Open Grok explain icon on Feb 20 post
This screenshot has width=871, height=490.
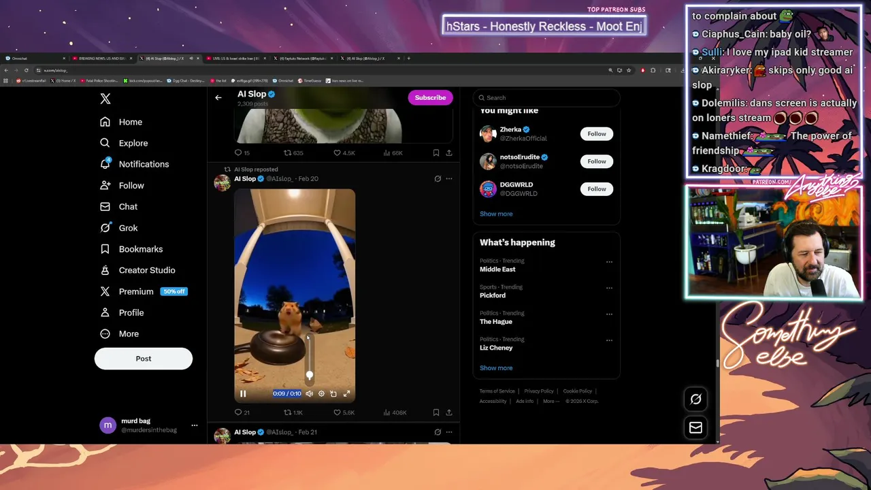pyautogui.click(x=438, y=179)
